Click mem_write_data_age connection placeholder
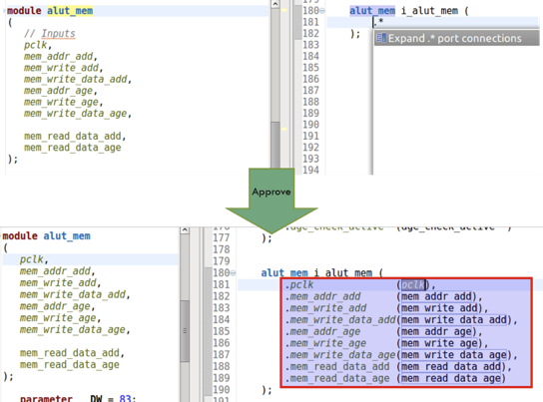 [x=454, y=355]
